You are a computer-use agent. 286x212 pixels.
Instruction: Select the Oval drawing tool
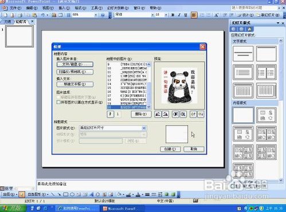(72, 194)
